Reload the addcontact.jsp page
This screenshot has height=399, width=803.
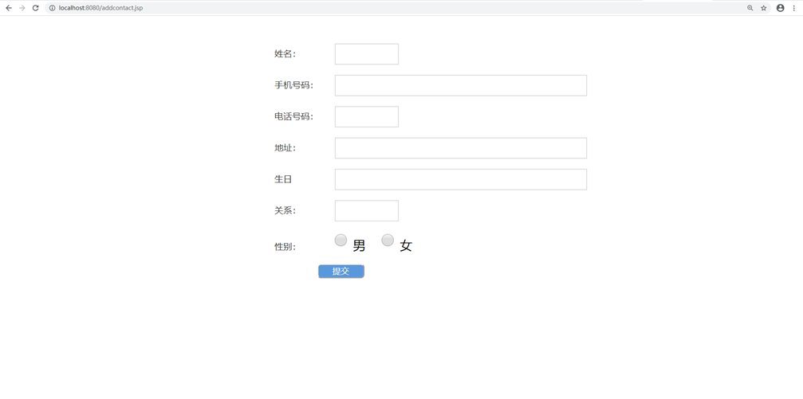tap(35, 8)
